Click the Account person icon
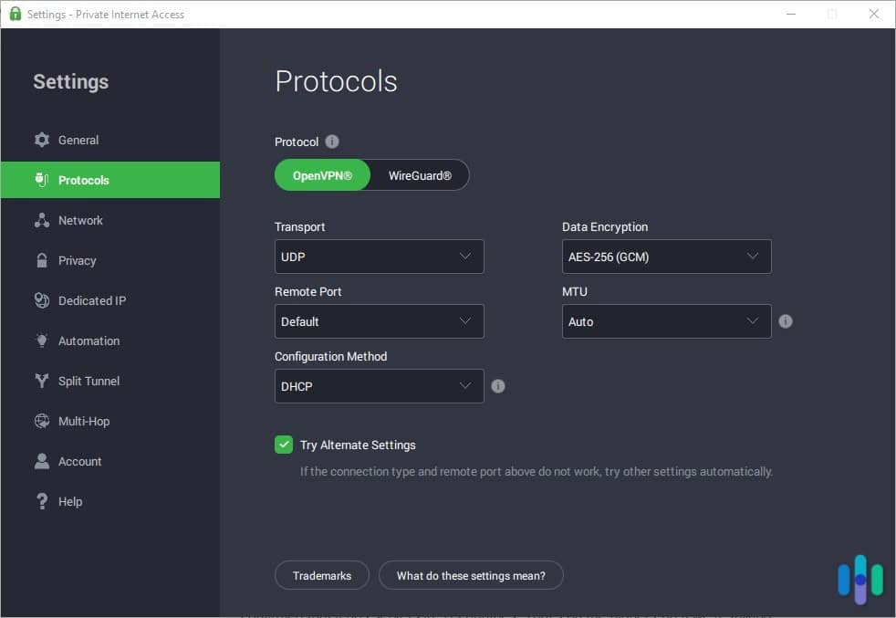This screenshot has height=618, width=896. 42,461
